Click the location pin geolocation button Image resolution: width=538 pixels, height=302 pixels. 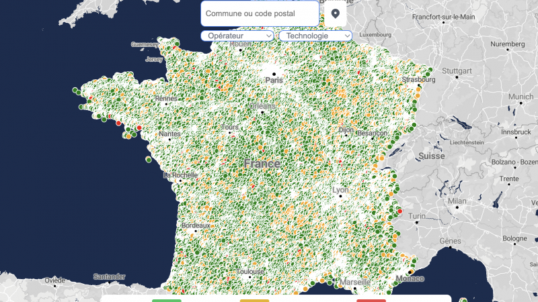pos(336,13)
